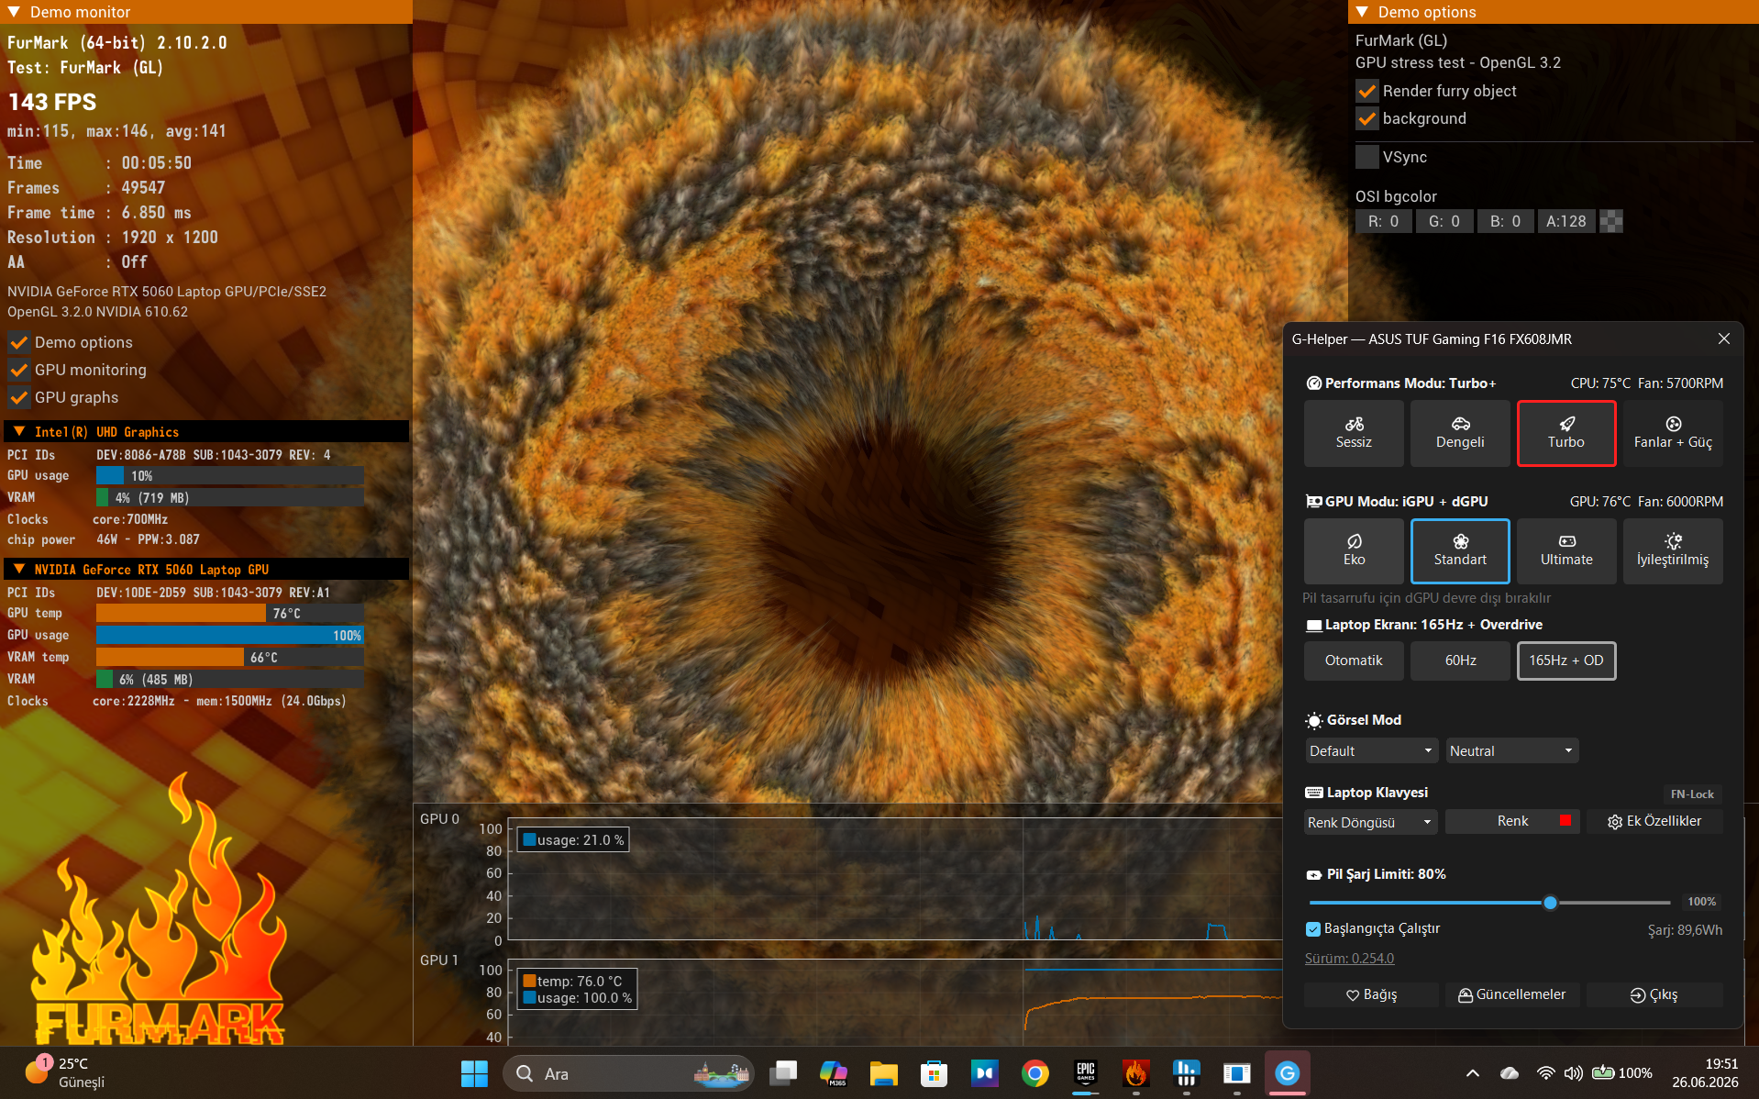Collapse the Intel(R) UHD Graphics section

[x=18, y=431]
